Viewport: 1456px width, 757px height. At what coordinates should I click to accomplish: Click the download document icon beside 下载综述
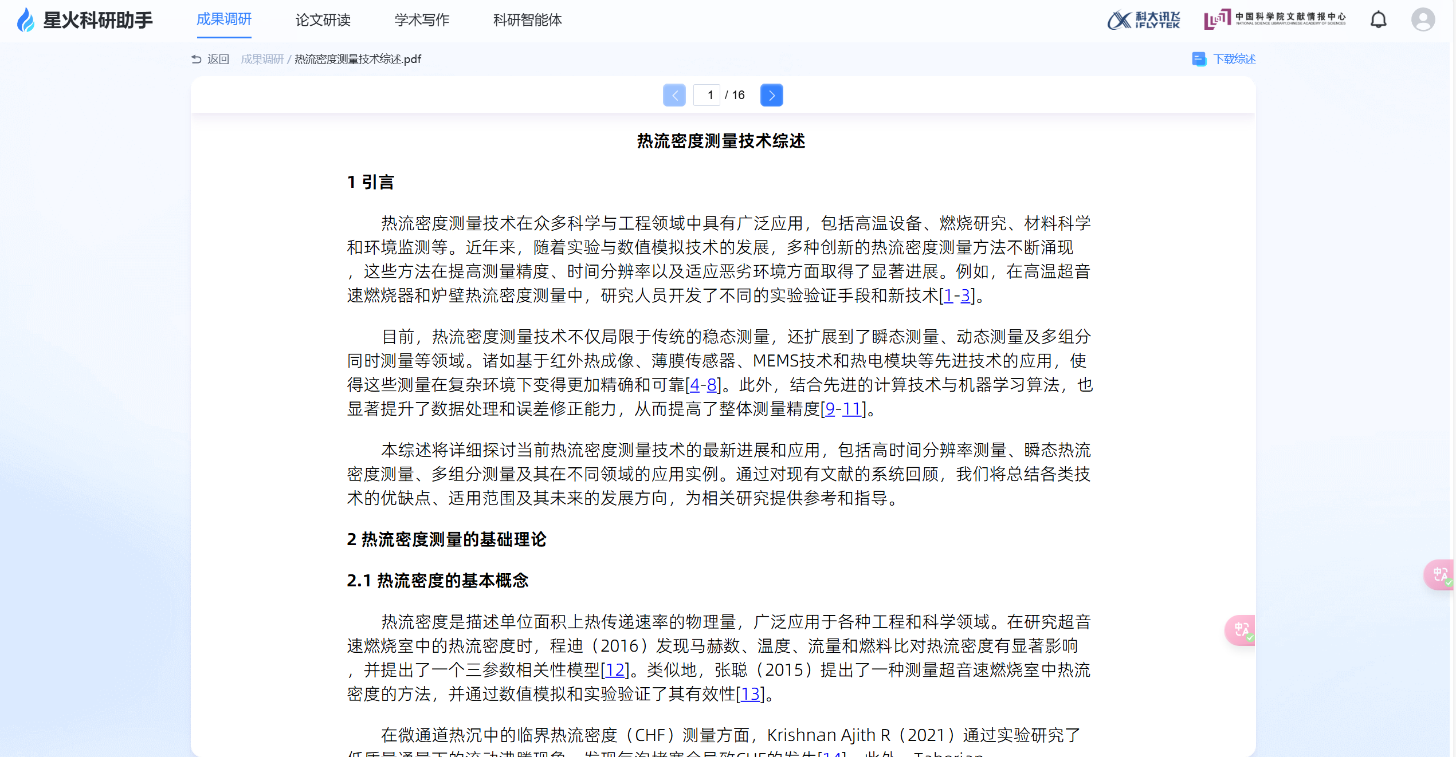click(x=1199, y=59)
